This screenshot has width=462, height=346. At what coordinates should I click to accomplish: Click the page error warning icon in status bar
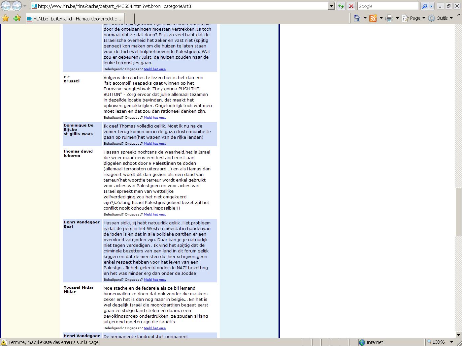pos(4,342)
